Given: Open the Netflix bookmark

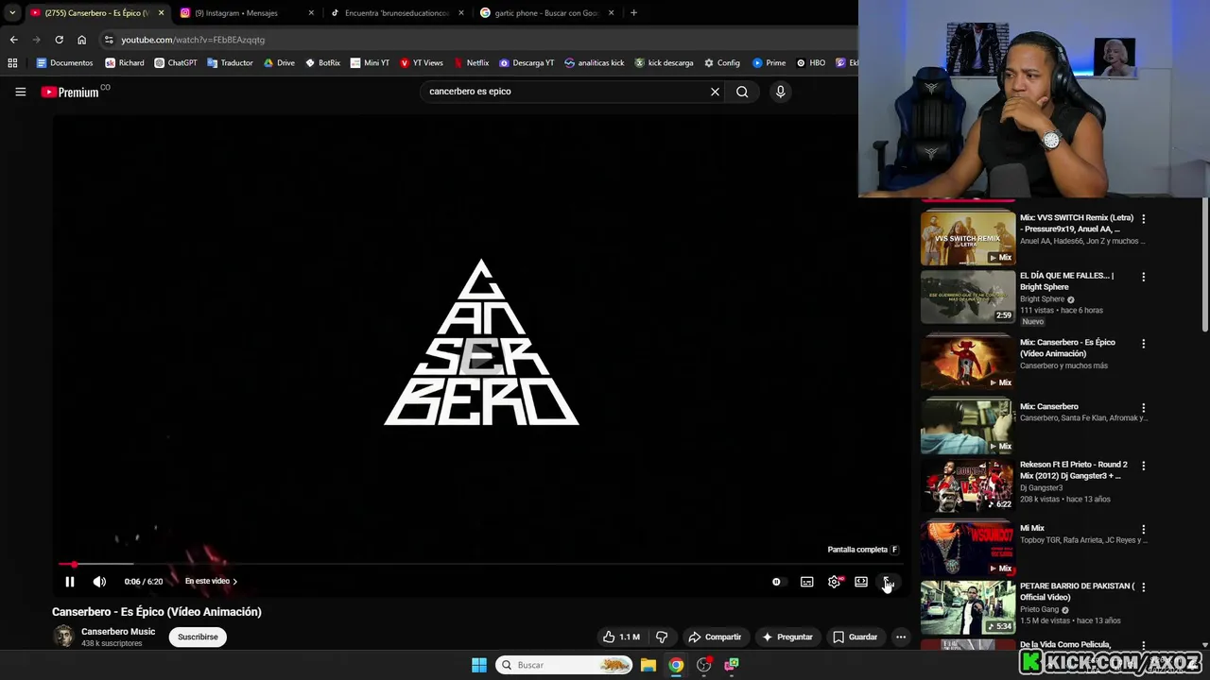Looking at the screenshot, I should point(471,63).
